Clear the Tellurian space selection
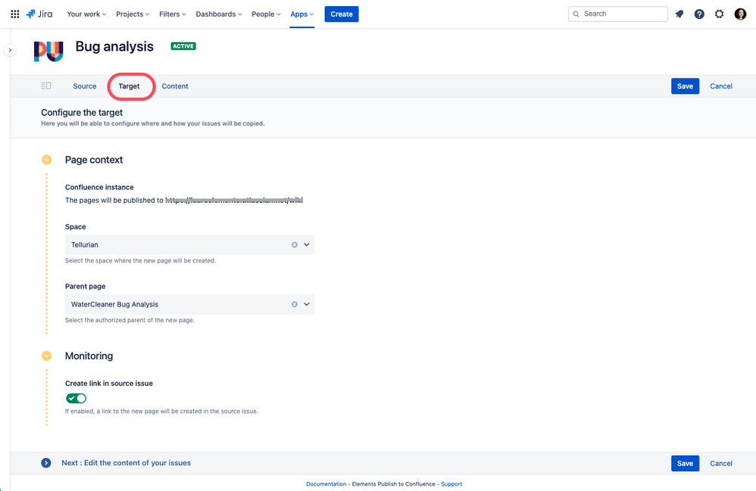Image resolution: width=756 pixels, height=491 pixels. (x=295, y=244)
